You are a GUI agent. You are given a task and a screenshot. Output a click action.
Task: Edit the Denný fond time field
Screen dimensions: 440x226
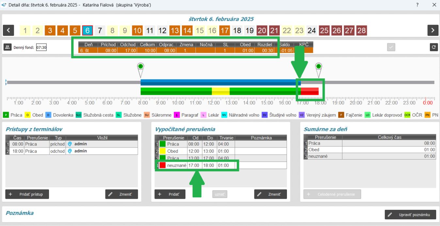41,47
